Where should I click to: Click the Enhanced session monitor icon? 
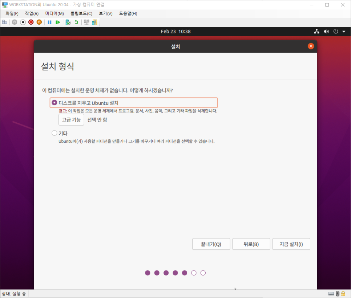(x=86, y=22)
